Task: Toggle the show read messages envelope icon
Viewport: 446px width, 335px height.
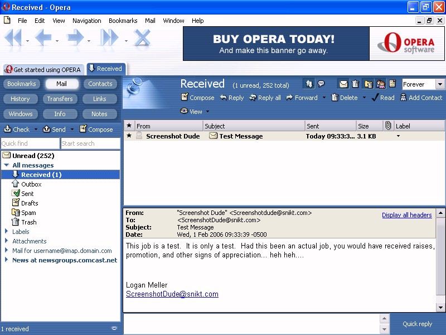Action: point(343,84)
